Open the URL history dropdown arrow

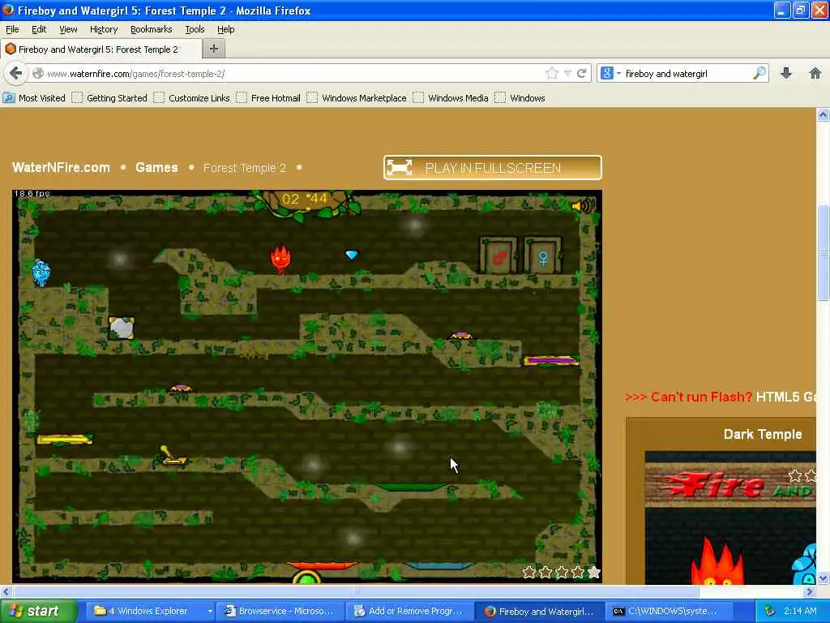click(x=567, y=74)
